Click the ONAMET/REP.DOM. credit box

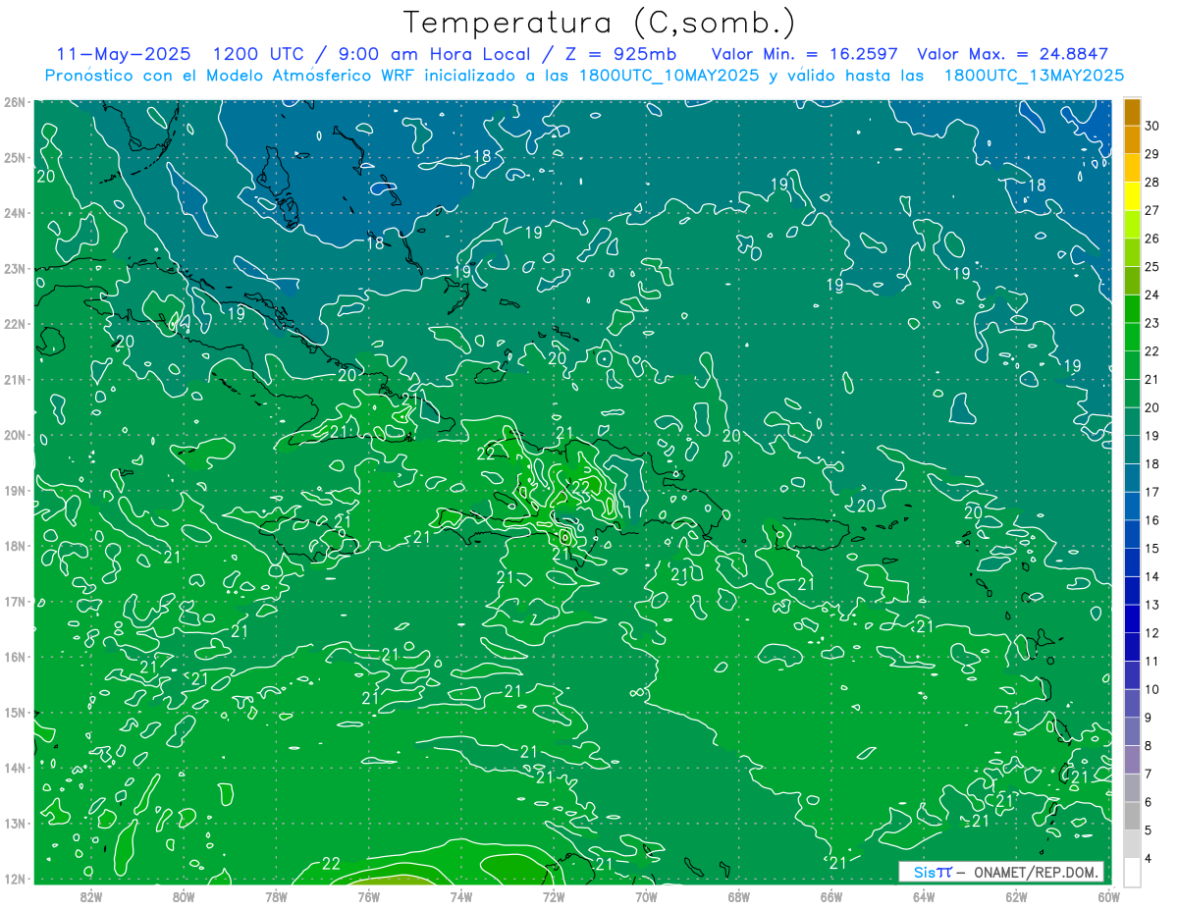click(x=1000, y=872)
